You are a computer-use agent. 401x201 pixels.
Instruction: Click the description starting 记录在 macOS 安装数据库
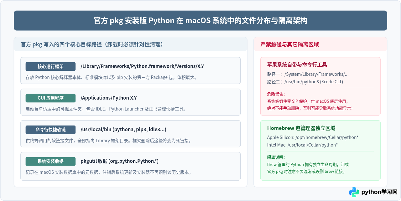pos(108,172)
